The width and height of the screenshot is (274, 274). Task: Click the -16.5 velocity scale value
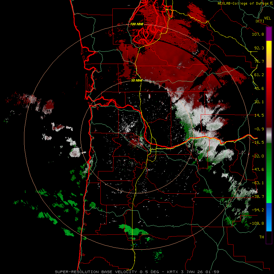(258, 142)
